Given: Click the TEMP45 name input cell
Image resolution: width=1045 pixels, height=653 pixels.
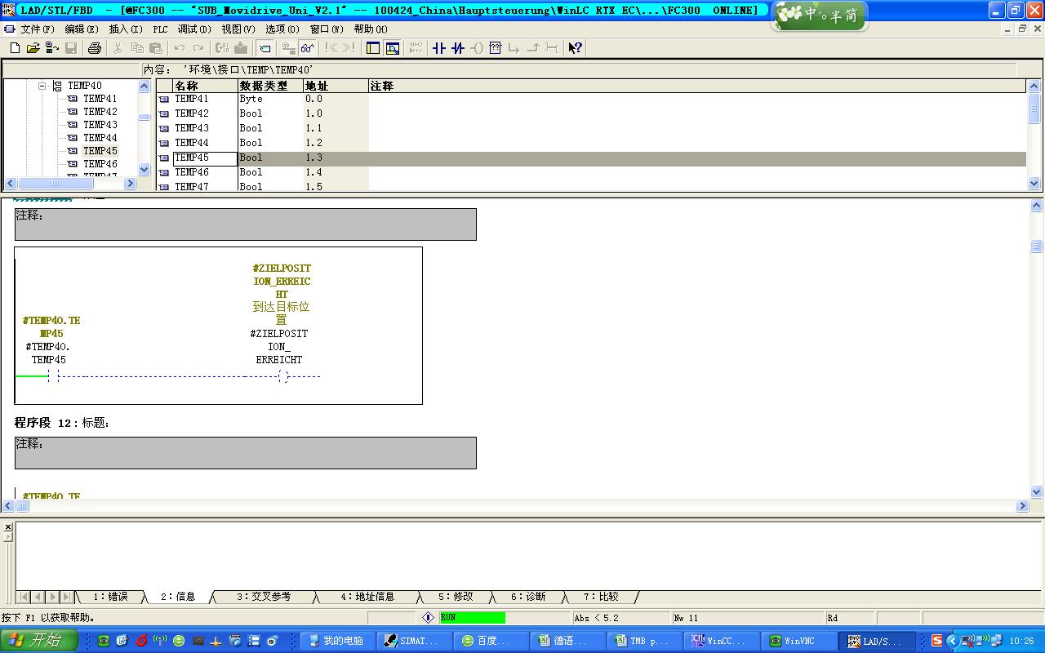Looking at the screenshot, I should tap(205, 158).
